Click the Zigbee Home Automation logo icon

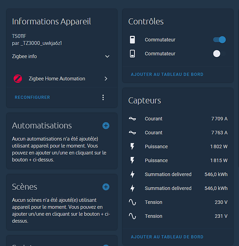click(x=18, y=79)
